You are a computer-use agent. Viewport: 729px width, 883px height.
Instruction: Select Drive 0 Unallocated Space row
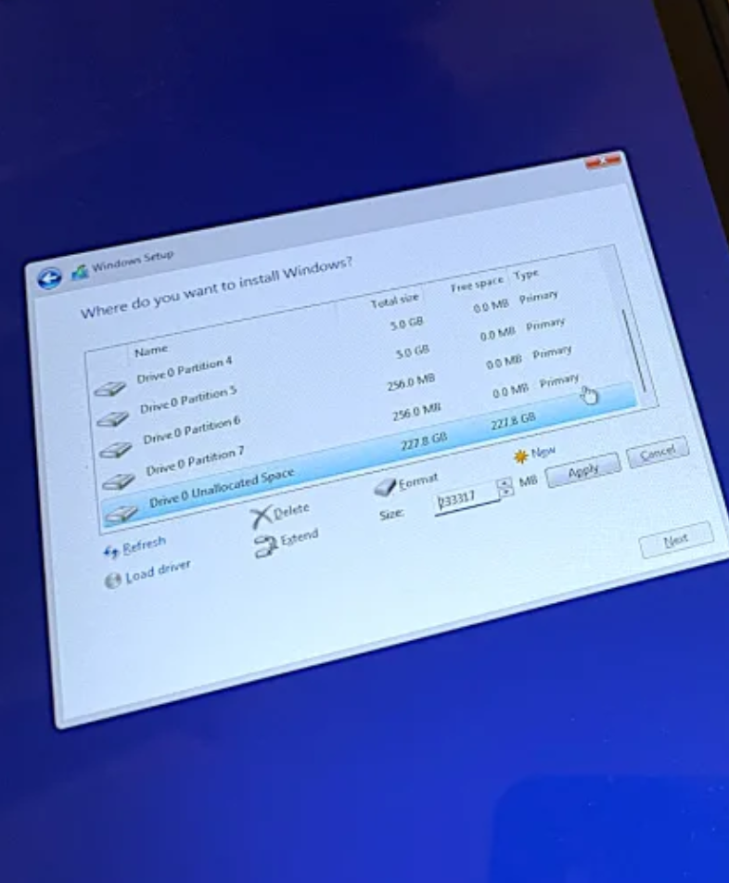point(370,456)
